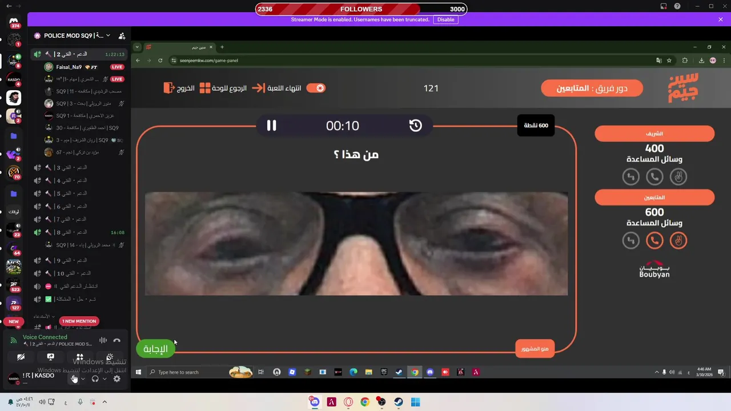Reset the countdown timer

pyautogui.click(x=415, y=126)
